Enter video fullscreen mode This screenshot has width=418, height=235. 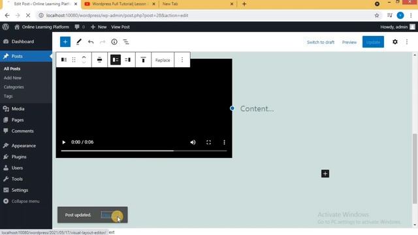point(208,142)
